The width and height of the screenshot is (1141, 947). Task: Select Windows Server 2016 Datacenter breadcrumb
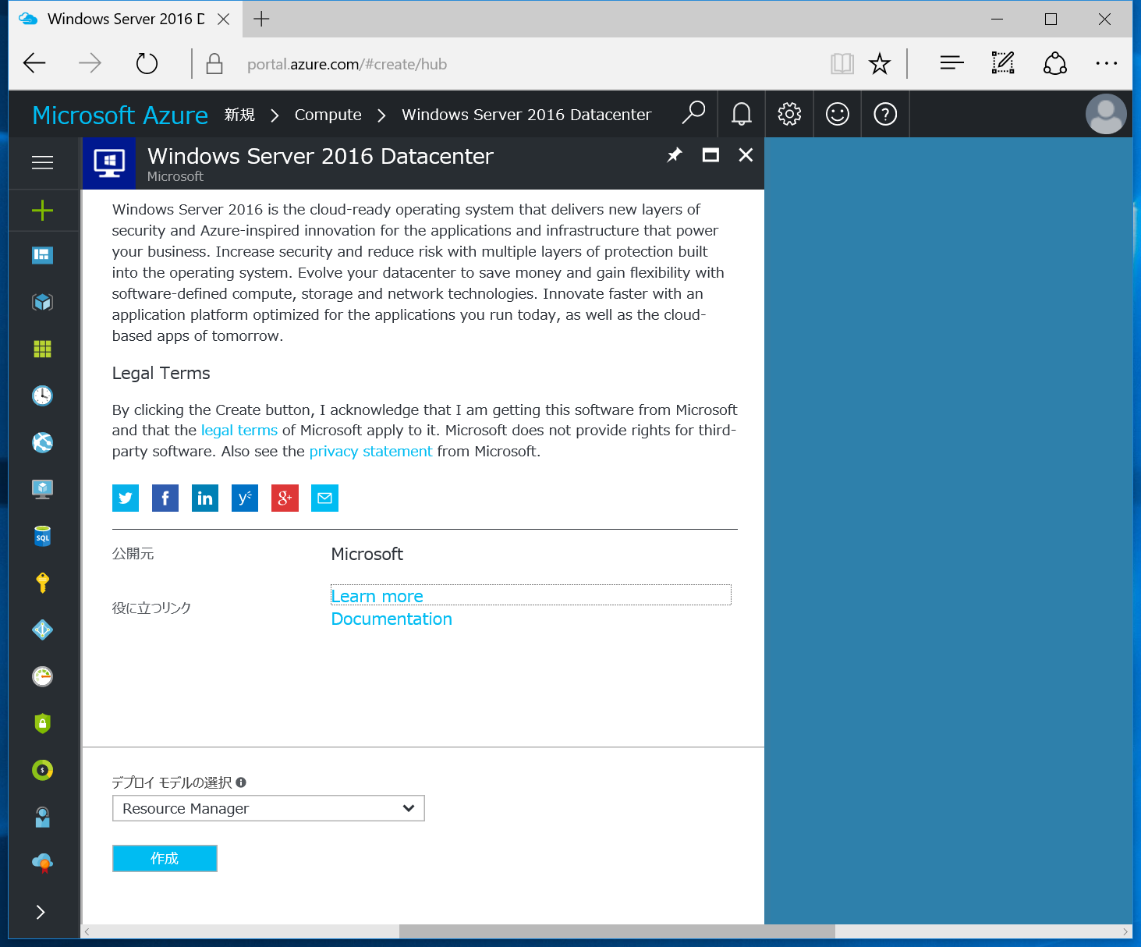(526, 115)
